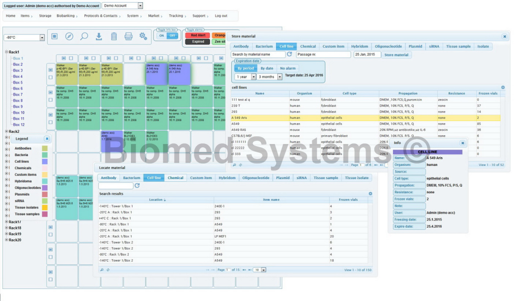This screenshot has width=526, height=301.
Task: Go to first page in Locate material pager
Action: tap(208, 270)
